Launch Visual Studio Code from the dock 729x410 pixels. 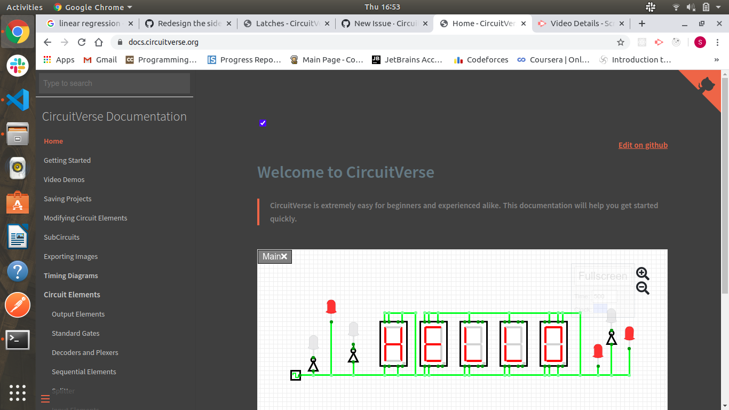[x=18, y=100]
